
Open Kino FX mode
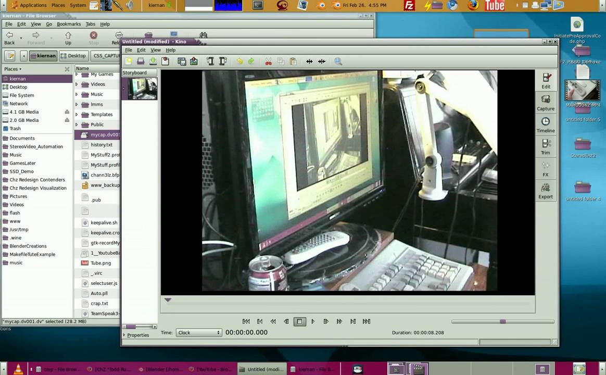tap(546, 169)
